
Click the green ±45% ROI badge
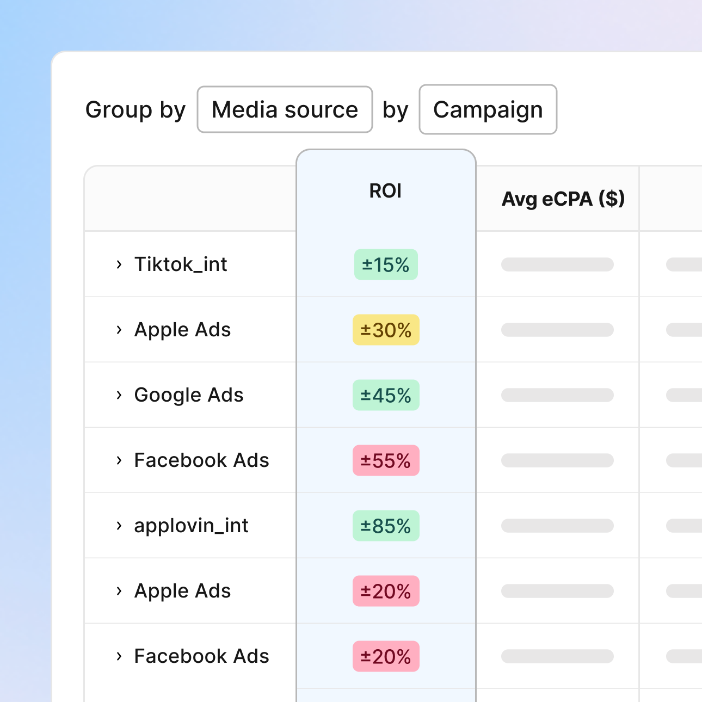pos(386,395)
